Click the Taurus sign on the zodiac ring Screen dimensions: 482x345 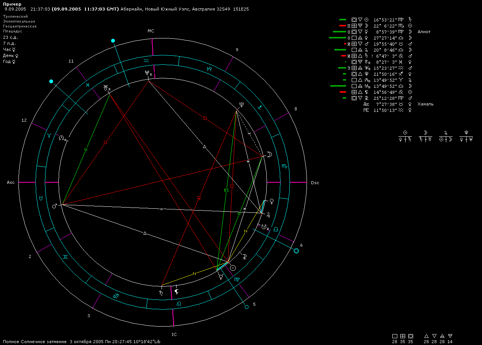coord(41,198)
